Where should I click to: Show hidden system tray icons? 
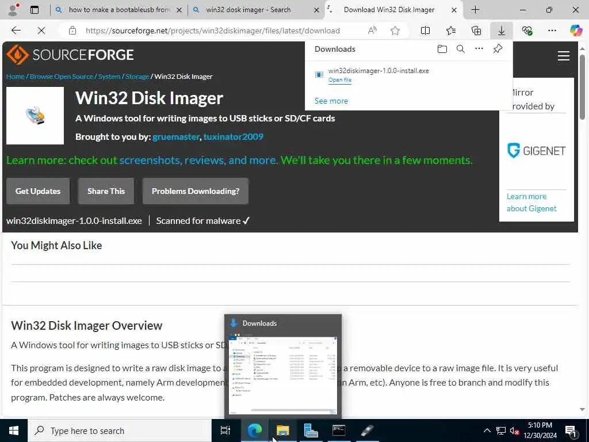pyautogui.click(x=487, y=430)
